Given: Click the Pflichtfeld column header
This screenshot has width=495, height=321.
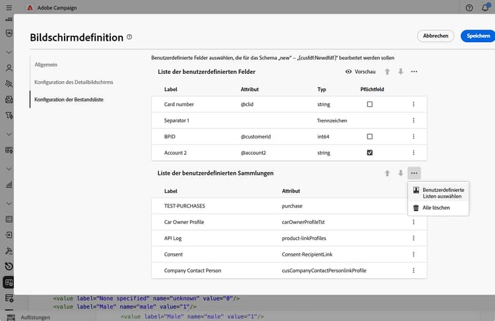Looking at the screenshot, I should pyautogui.click(x=372, y=89).
